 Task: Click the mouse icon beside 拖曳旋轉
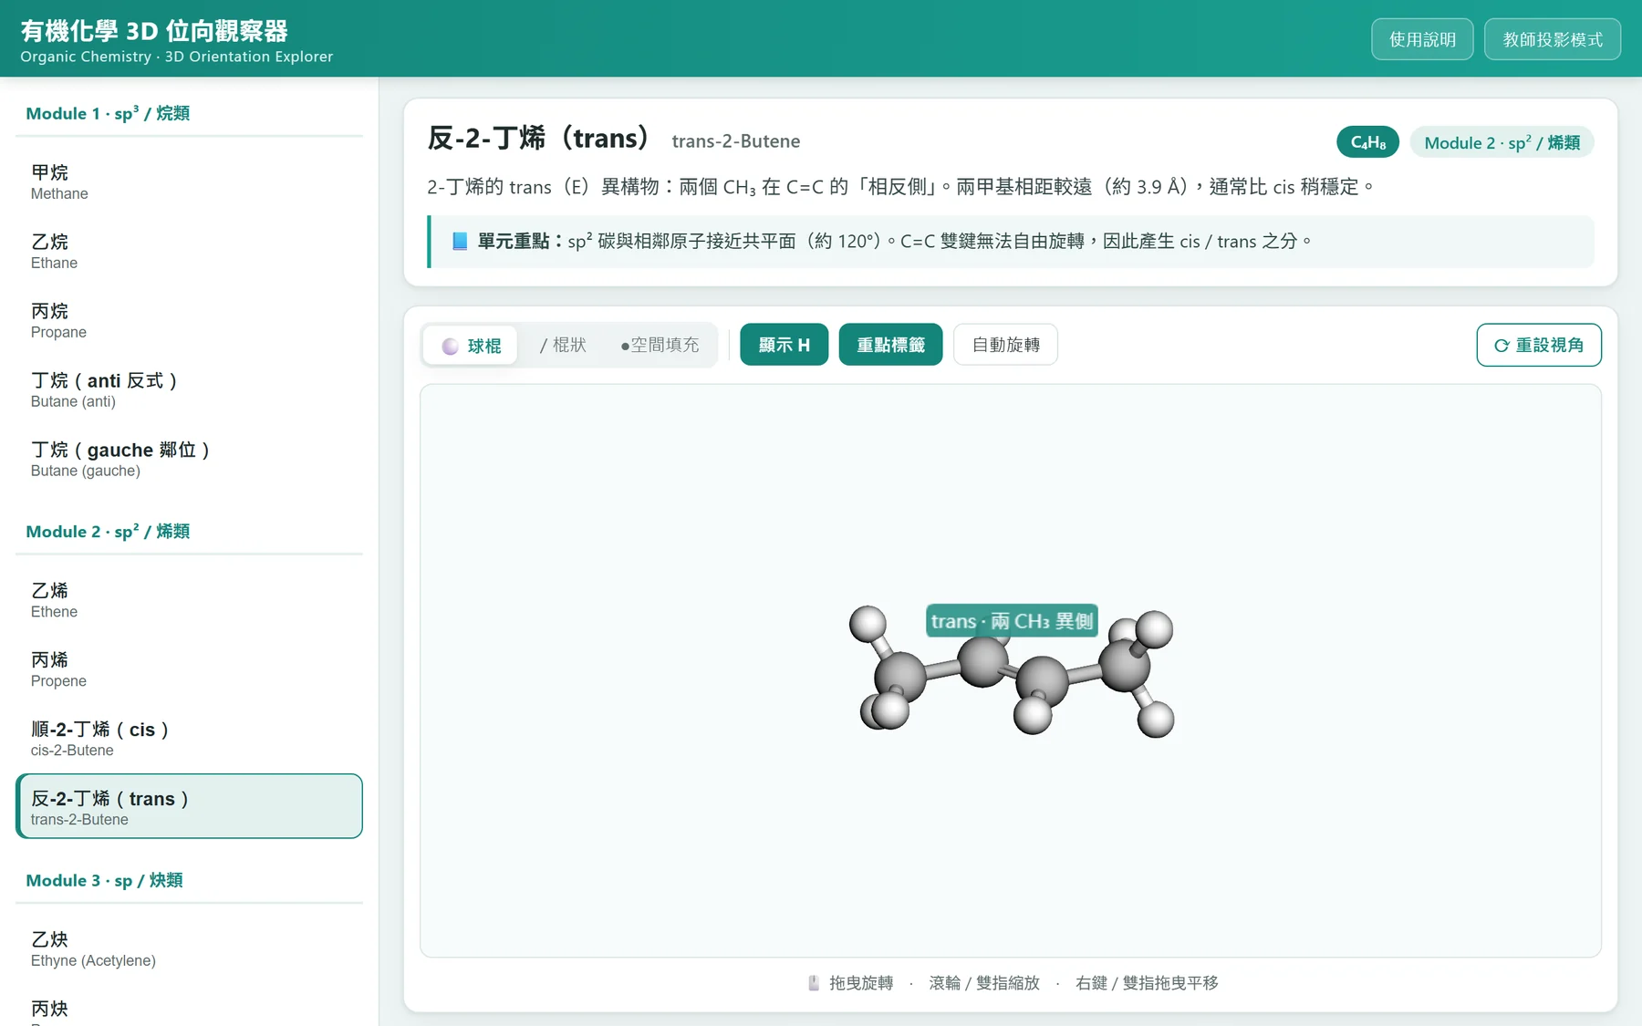(814, 983)
